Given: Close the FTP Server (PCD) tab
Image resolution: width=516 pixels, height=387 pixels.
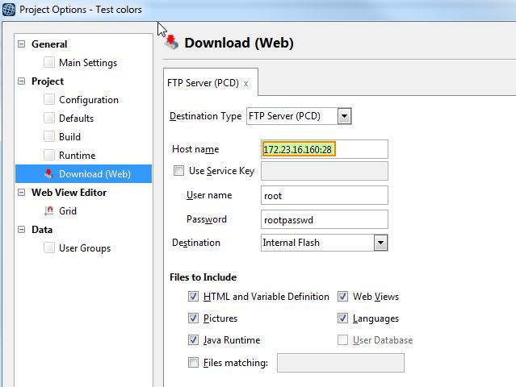Looking at the screenshot, I should [x=245, y=84].
